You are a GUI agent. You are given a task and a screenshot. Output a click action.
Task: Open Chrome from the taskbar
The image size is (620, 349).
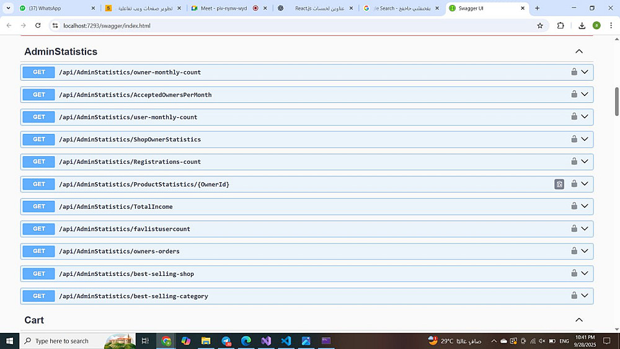tap(166, 341)
